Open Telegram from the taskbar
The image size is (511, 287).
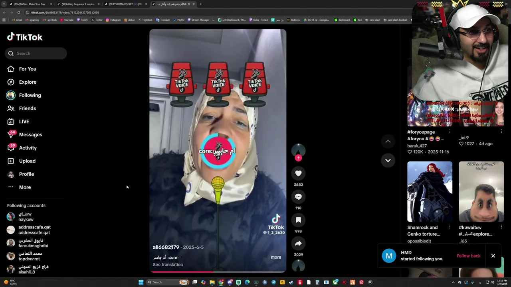click(x=273, y=282)
